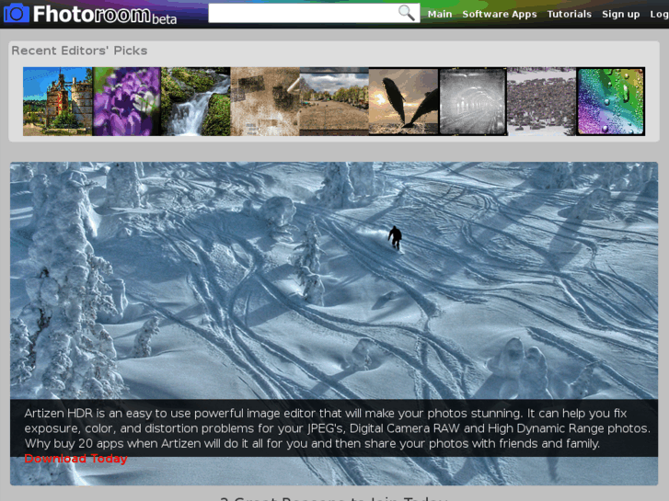The width and height of the screenshot is (669, 501).
Task: Open the castle ruins thumbnail
Action: point(58,101)
